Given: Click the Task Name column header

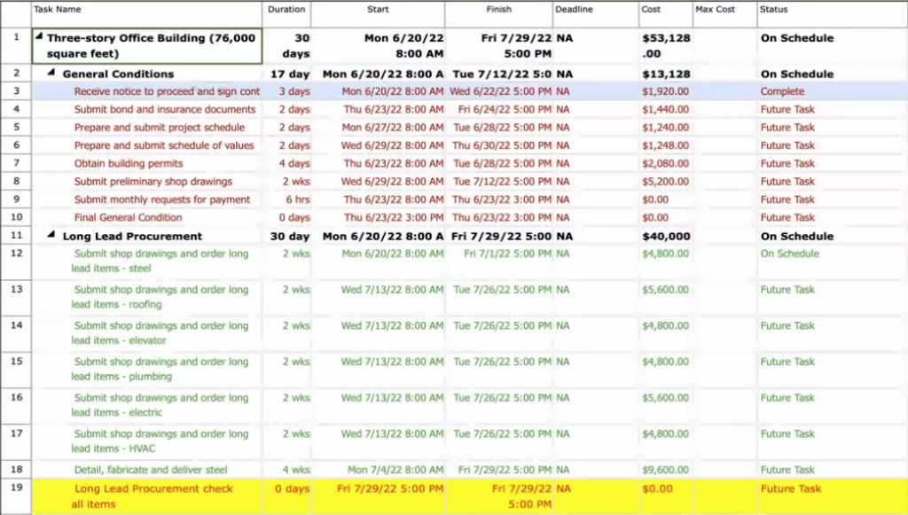Looking at the screenshot, I should point(57,9).
